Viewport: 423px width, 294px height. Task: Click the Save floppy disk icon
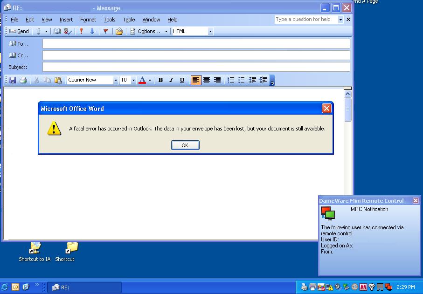click(13, 80)
